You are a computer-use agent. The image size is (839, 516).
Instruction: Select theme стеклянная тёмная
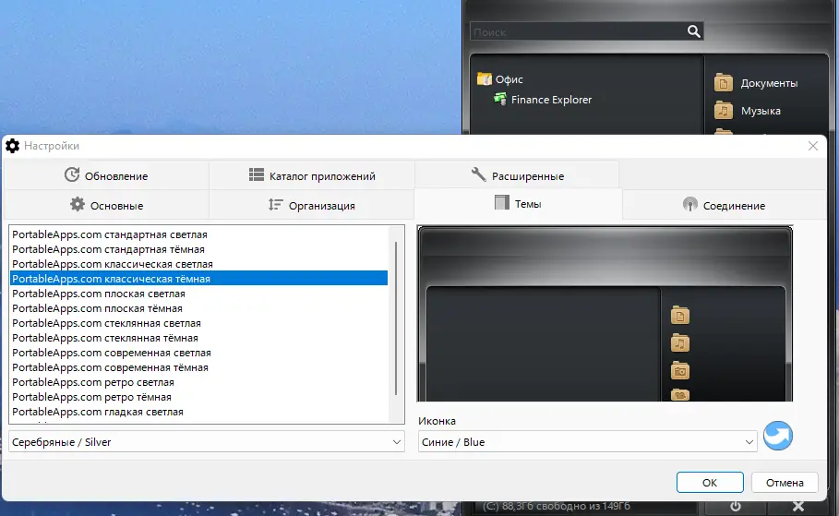(x=198, y=338)
